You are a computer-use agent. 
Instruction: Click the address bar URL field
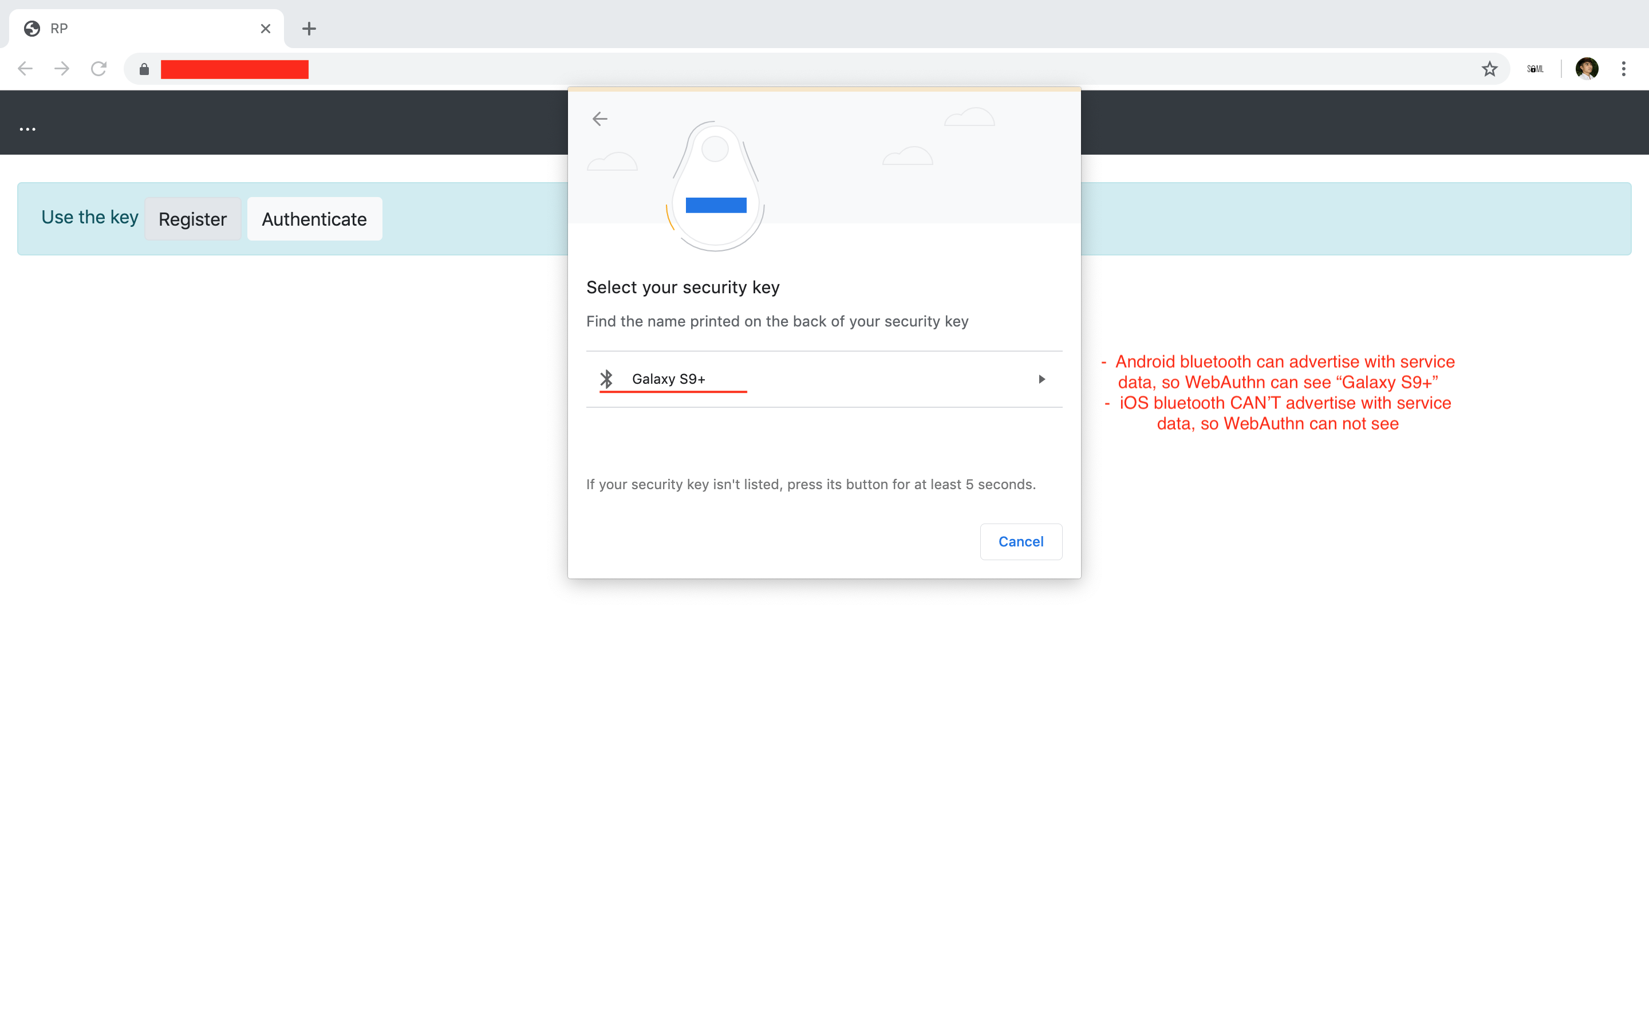(x=818, y=69)
